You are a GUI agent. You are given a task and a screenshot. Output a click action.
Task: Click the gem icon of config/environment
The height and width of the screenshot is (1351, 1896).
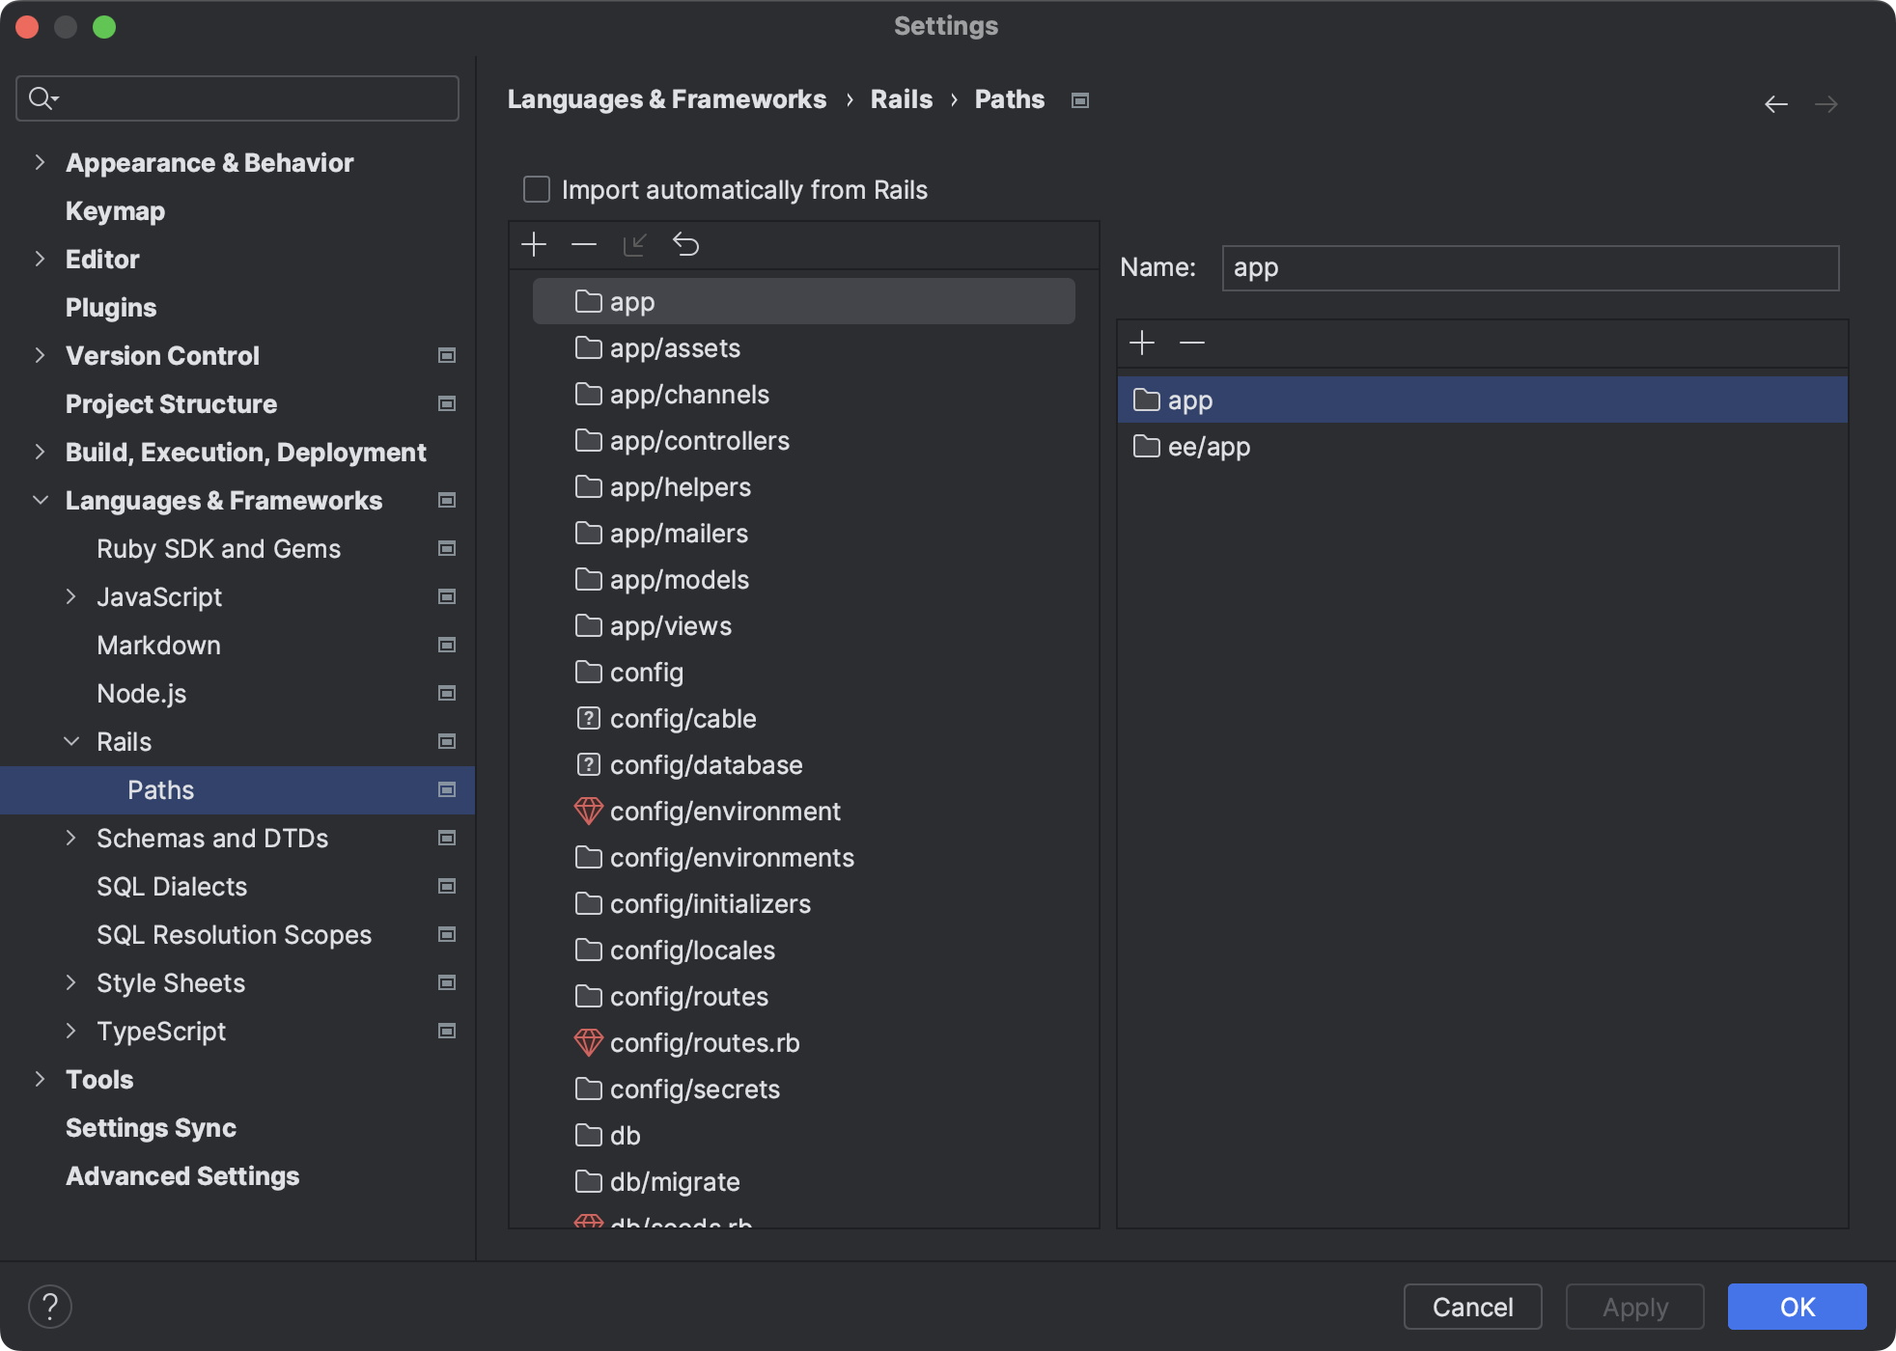click(588, 812)
